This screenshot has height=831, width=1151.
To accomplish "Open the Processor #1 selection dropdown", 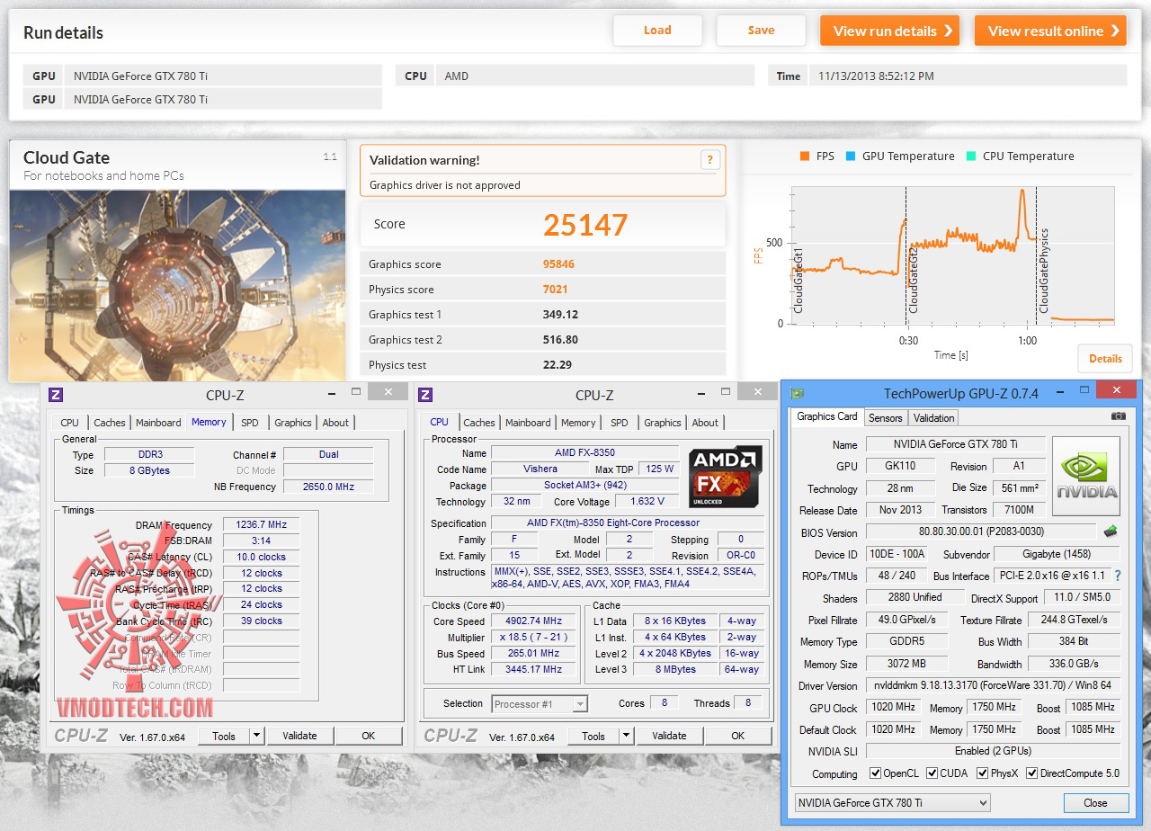I will click(x=540, y=703).
